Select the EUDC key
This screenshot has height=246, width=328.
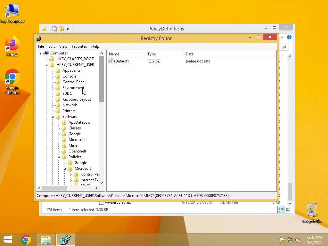coord(67,94)
